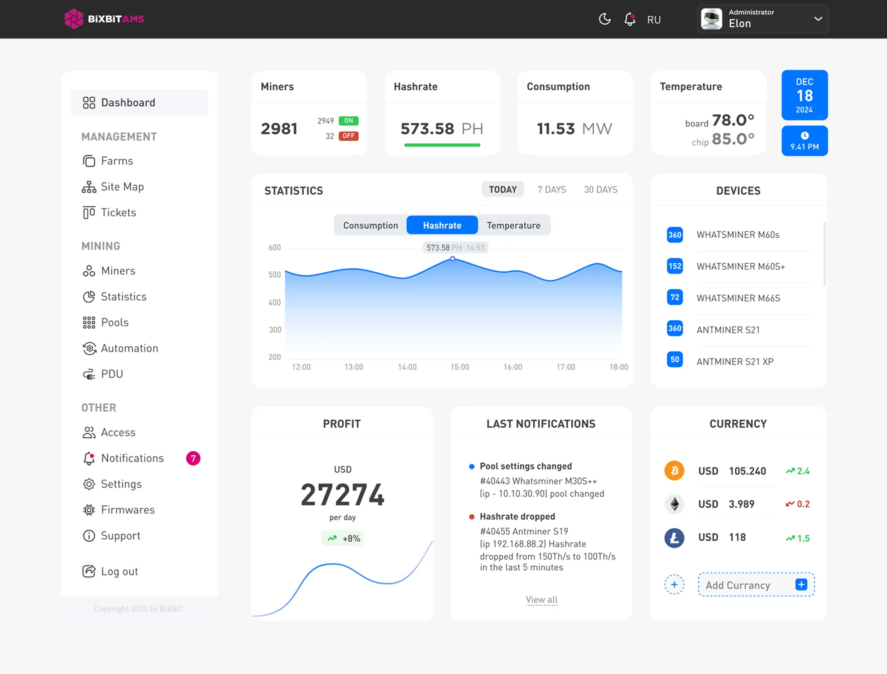
Task: Click the Site Map hierarchy icon
Action: pos(89,187)
